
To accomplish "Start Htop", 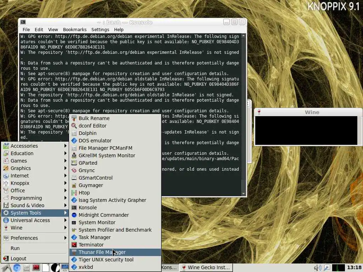I will pyautogui.click(x=115, y=192).
